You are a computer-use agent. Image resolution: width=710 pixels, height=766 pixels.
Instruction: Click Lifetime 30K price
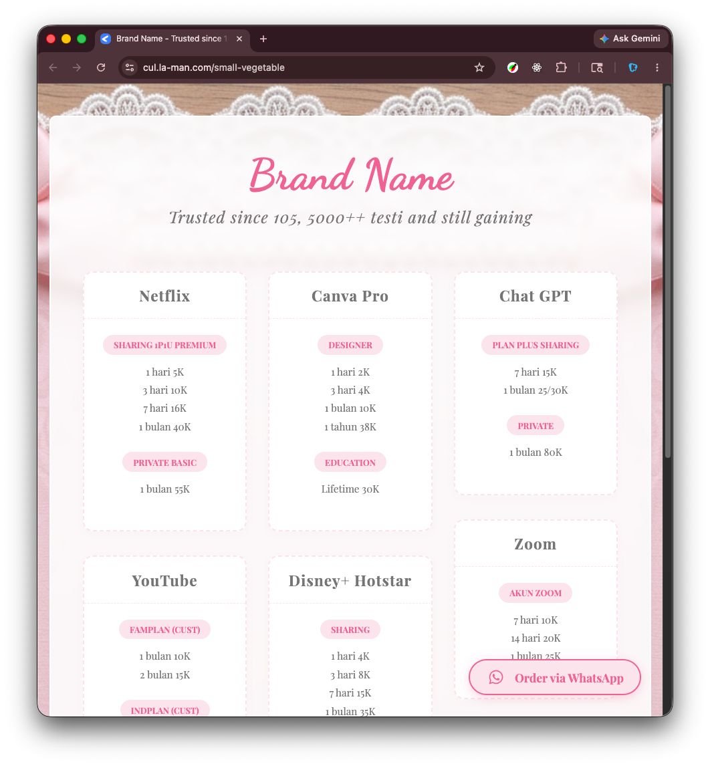350,489
